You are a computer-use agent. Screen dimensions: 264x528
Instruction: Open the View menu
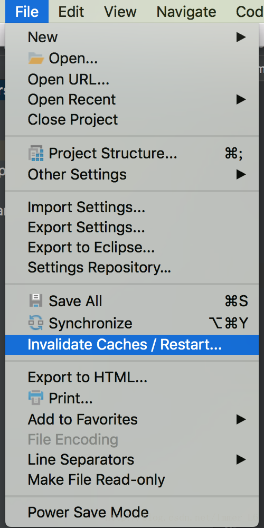(120, 12)
